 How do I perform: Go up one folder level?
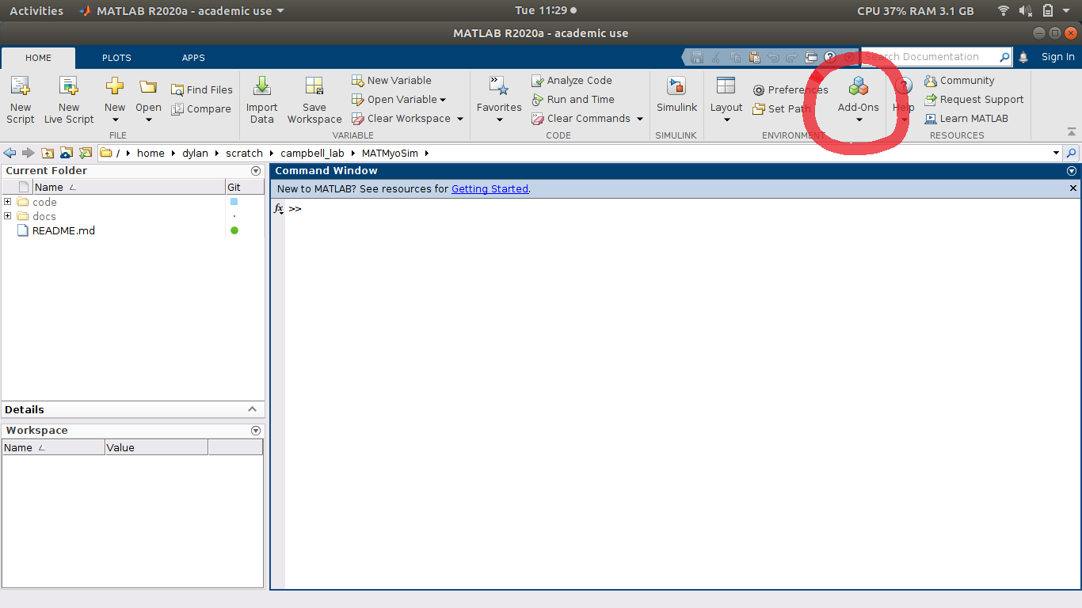[48, 153]
